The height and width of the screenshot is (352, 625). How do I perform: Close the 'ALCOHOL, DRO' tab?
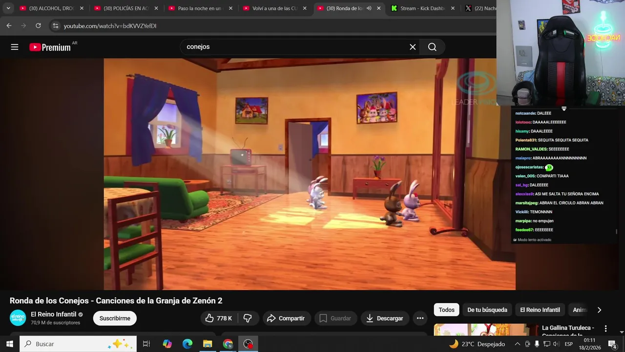[82, 8]
